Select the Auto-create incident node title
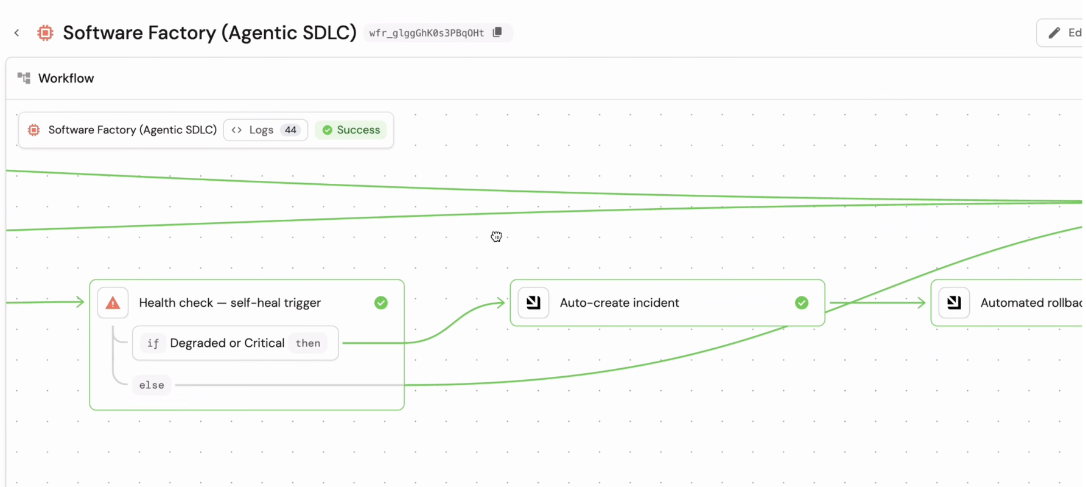Screen dimensions: 1086x487 [x=619, y=303]
